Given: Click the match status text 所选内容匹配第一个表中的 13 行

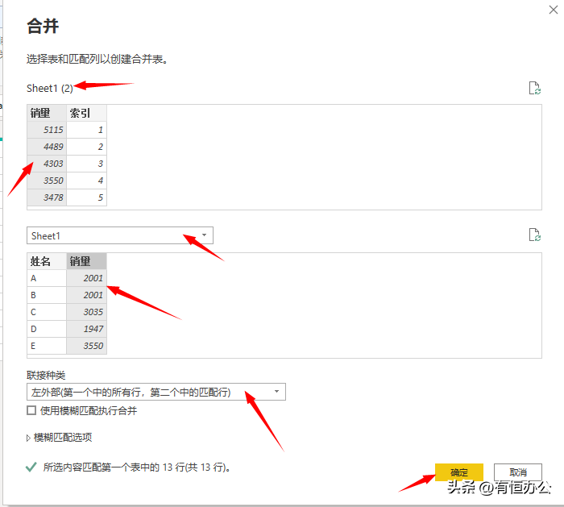Looking at the screenshot, I should pyautogui.click(x=137, y=468).
